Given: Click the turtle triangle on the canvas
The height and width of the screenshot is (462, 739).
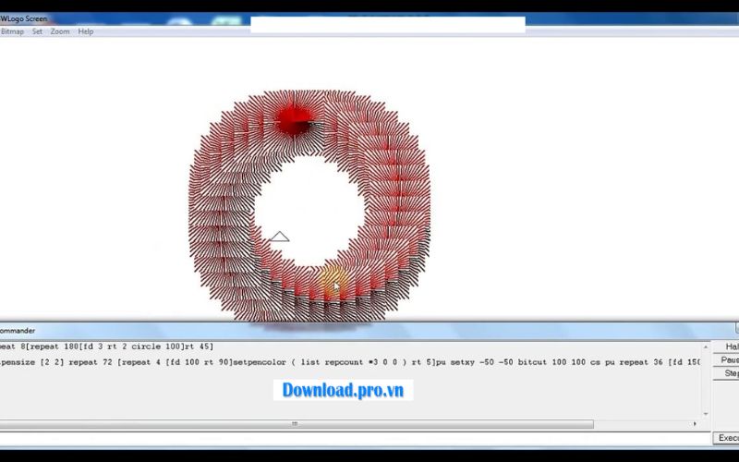Looking at the screenshot, I should [x=279, y=237].
